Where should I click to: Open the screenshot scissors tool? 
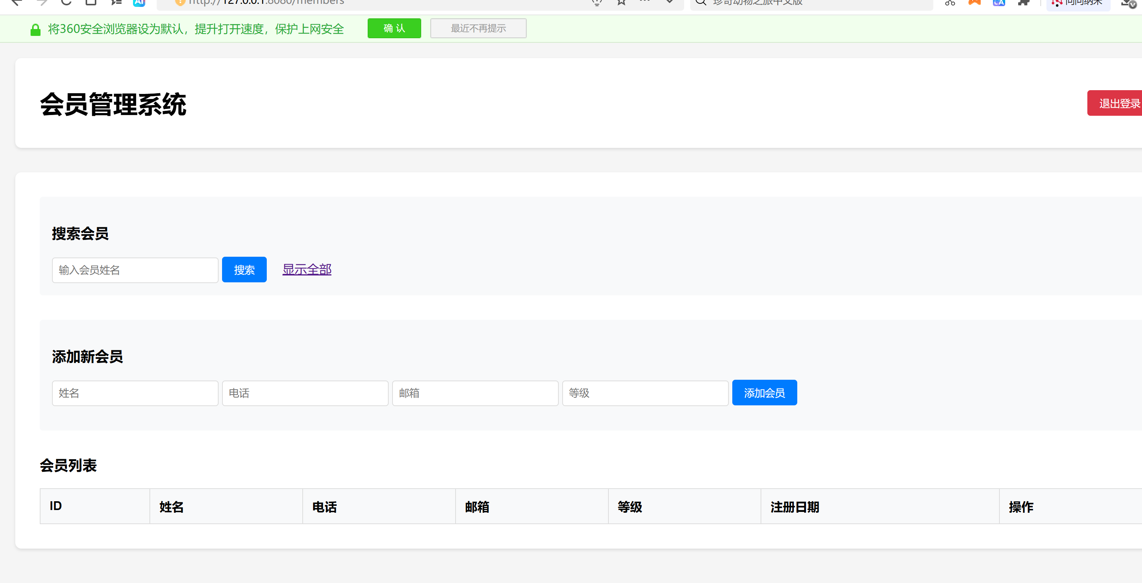951,3
